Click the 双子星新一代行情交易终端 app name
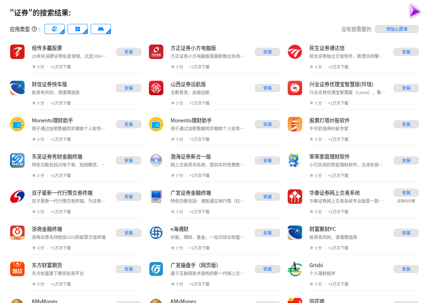Image resolution: width=429 pixels, height=303 pixels. coord(62,193)
